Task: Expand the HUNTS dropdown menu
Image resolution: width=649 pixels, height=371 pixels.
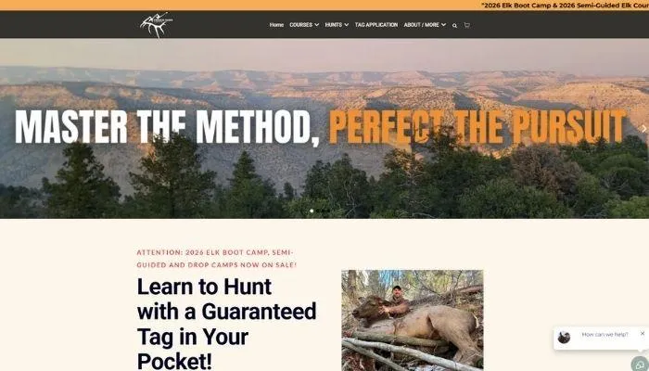Action: point(337,25)
